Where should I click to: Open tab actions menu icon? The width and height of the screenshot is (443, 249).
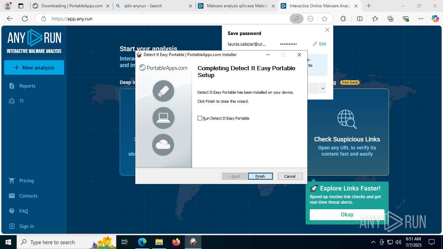pyautogui.click(x=21, y=6)
